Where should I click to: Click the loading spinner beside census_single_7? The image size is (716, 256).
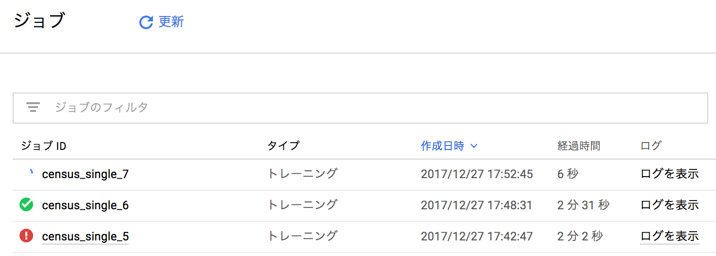click(30, 173)
